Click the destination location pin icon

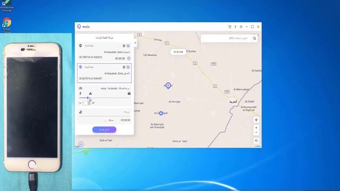pos(80,67)
